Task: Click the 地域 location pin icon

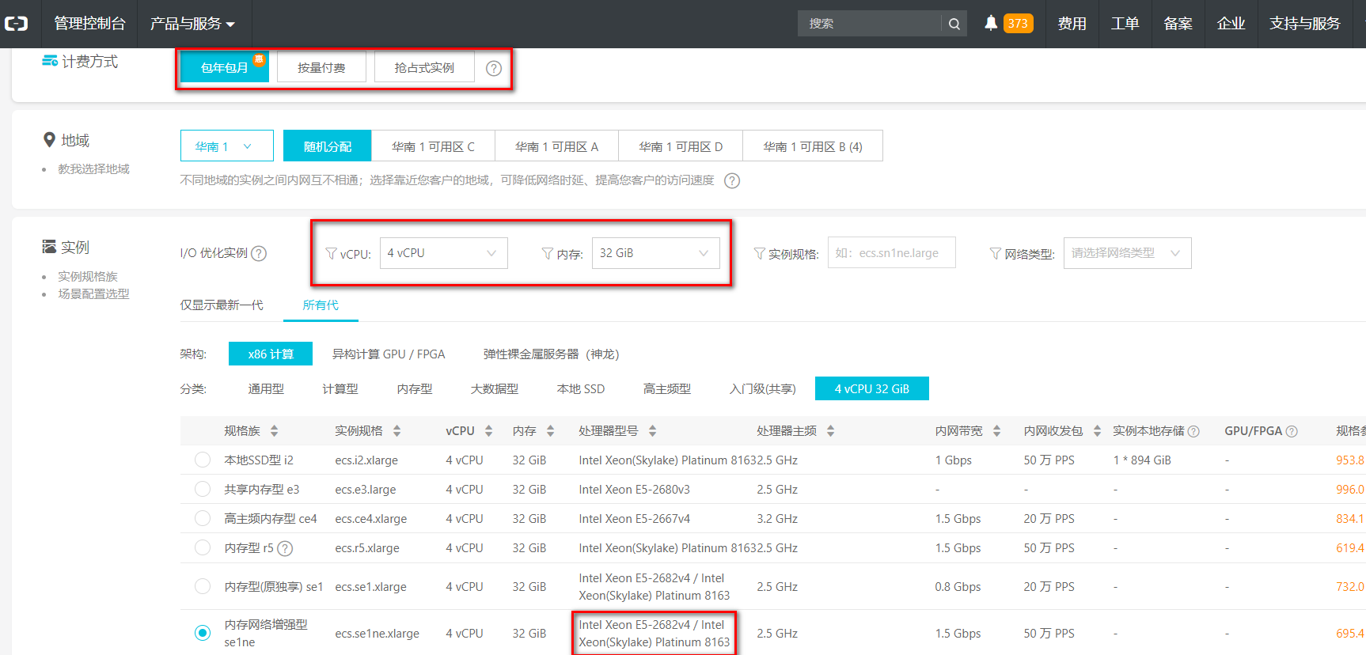Action: (x=49, y=140)
